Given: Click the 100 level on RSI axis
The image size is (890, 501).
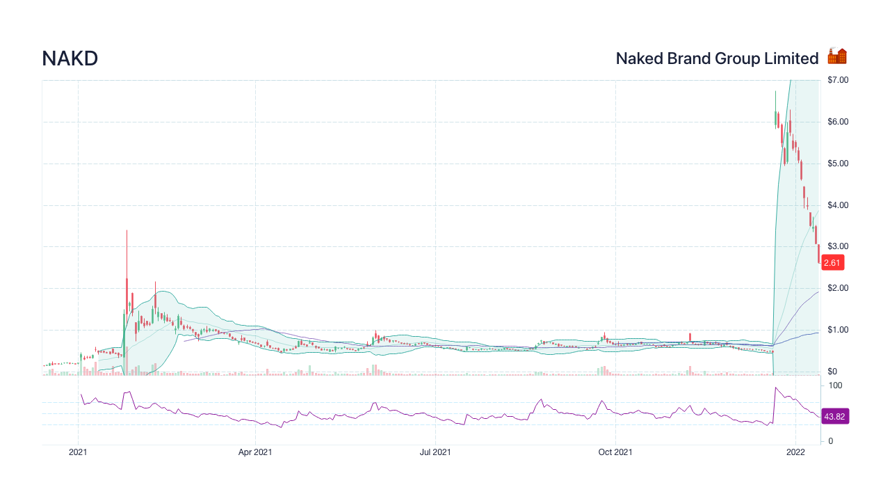Looking at the screenshot, I should click(x=834, y=385).
